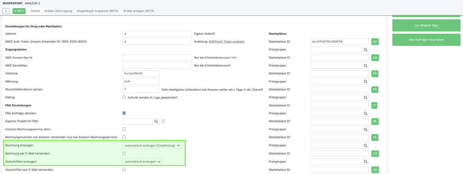Click the UK marketplace badge
The width and height of the screenshot is (463, 174).
click(375, 58)
